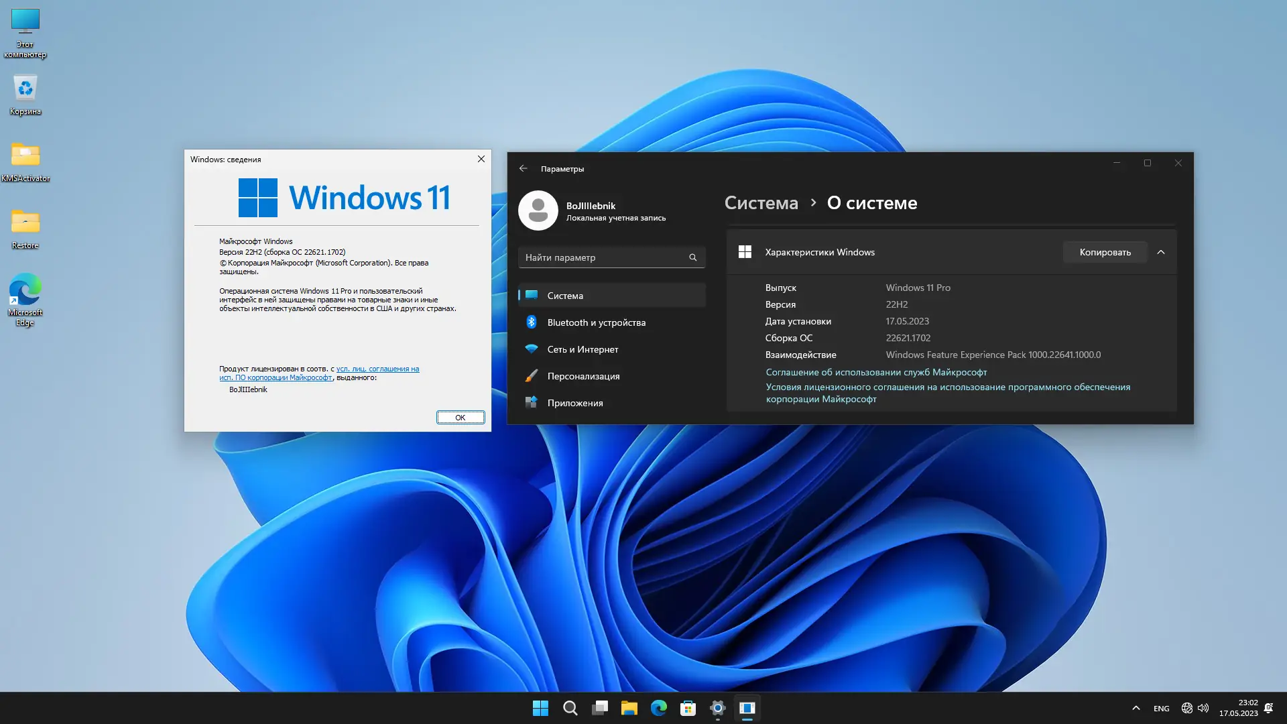This screenshot has height=724, width=1287.
Task: Select Bluetooth and devices menu item
Action: (596, 322)
